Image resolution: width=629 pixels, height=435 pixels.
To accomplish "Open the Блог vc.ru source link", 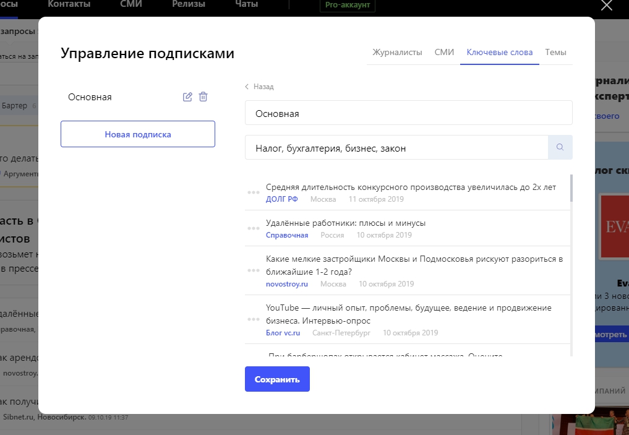I will pos(283,333).
